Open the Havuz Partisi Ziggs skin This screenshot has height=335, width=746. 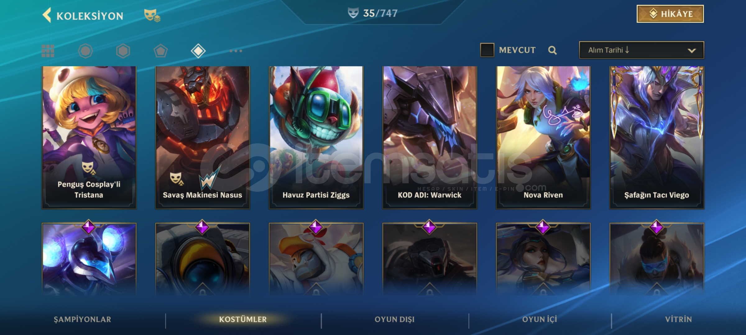click(x=316, y=137)
